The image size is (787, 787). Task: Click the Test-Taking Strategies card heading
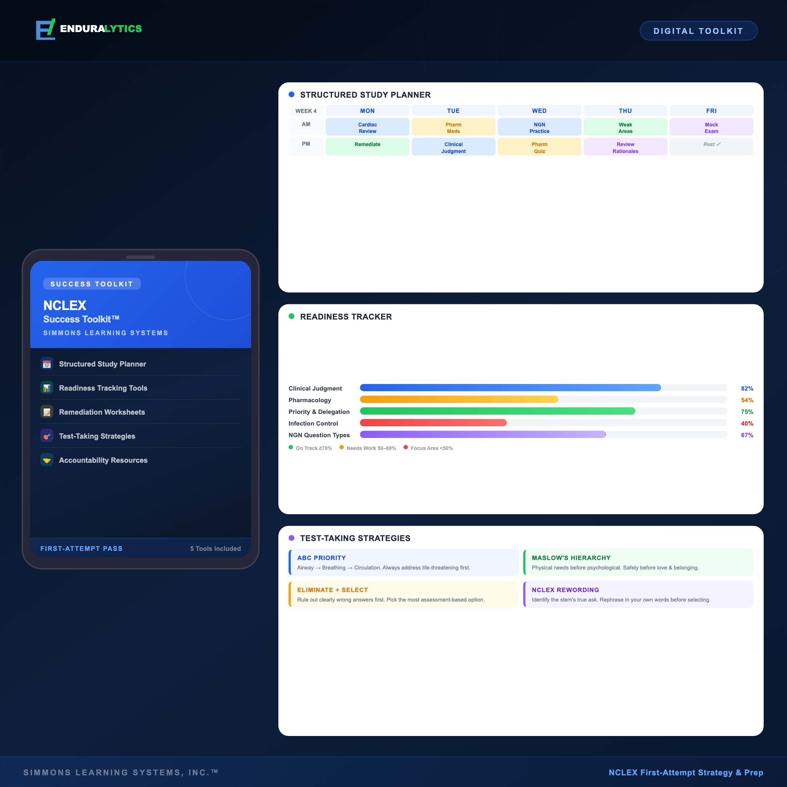pyautogui.click(x=355, y=538)
